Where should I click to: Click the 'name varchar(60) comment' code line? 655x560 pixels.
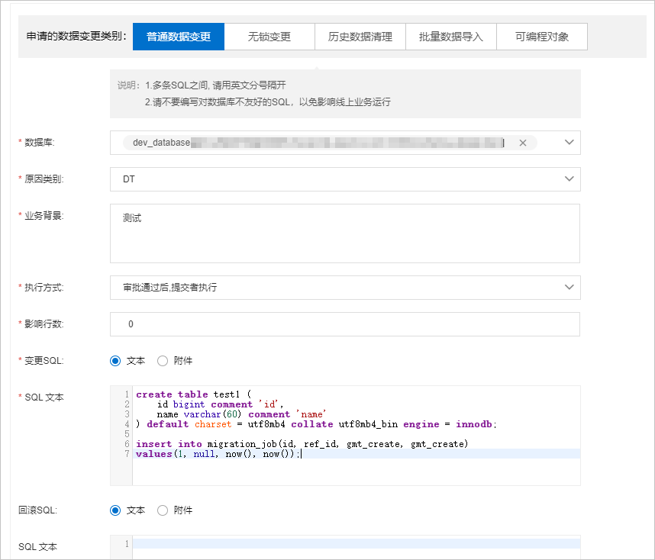point(241,414)
